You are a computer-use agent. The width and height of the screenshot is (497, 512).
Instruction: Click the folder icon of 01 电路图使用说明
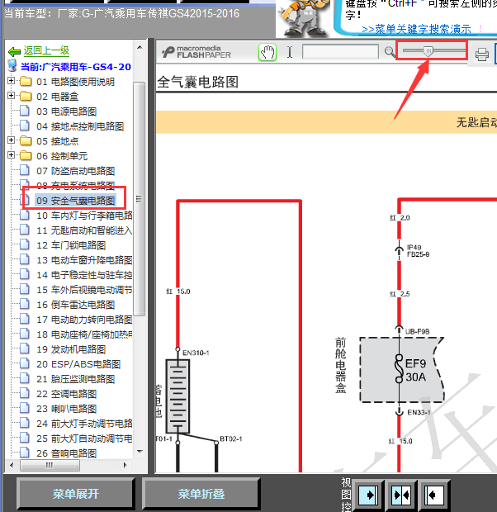click(x=26, y=81)
